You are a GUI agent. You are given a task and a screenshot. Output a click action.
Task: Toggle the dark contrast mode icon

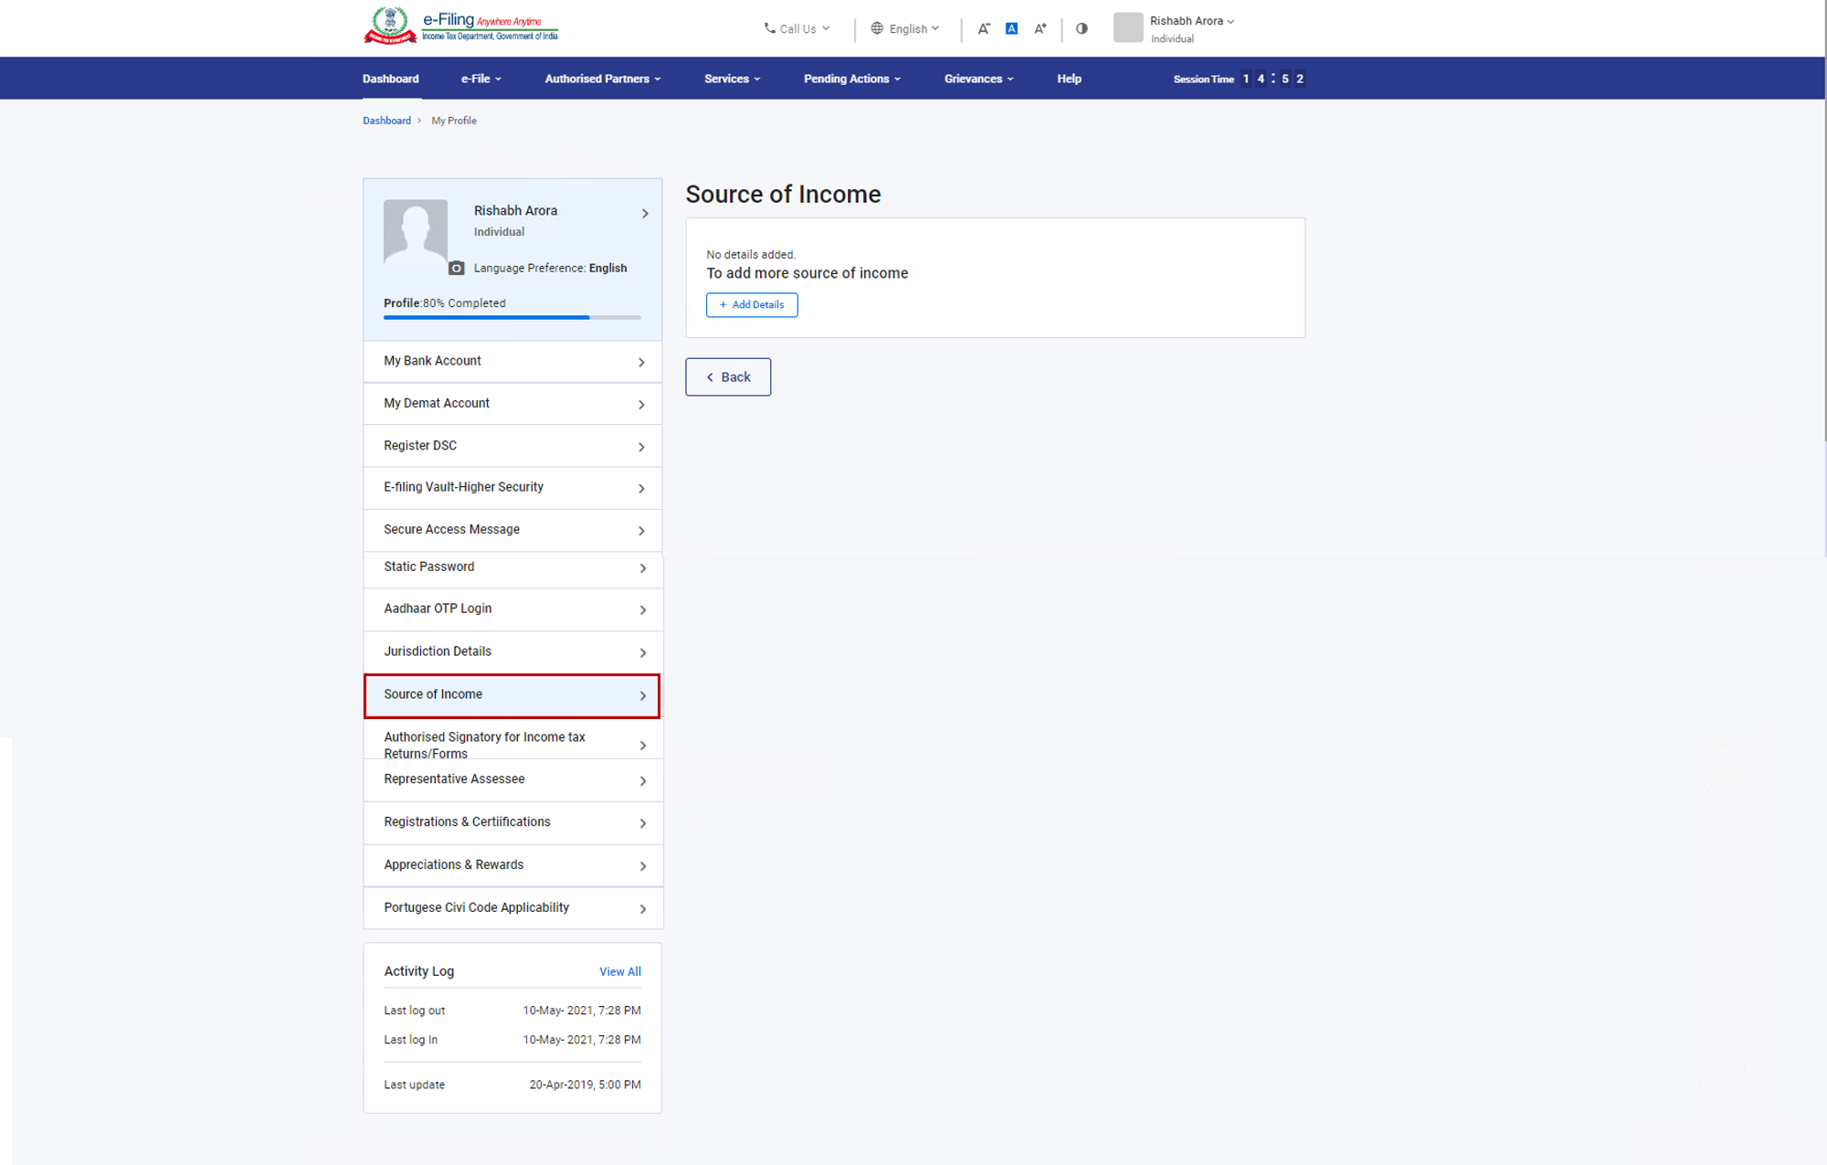pyautogui.click(x=1082, y=28)
